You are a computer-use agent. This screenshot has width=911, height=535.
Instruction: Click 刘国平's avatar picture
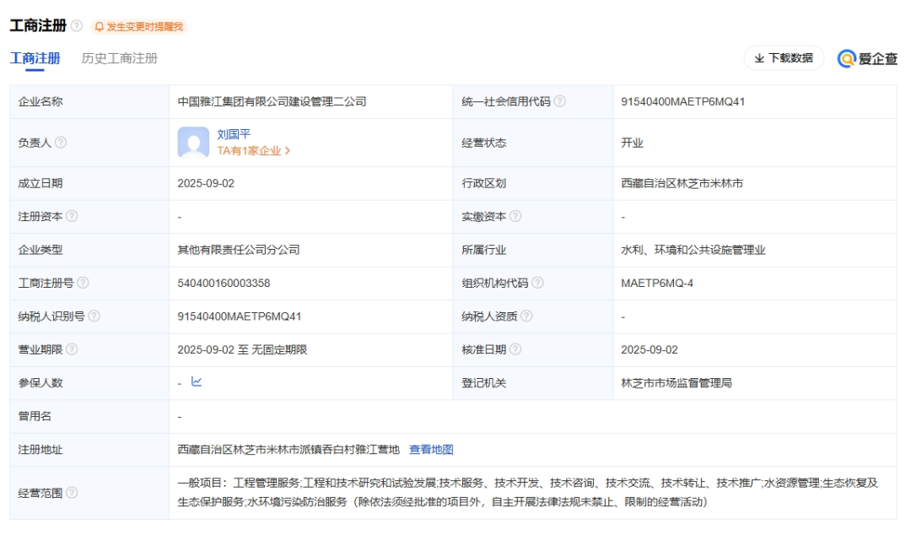point(192,142)
